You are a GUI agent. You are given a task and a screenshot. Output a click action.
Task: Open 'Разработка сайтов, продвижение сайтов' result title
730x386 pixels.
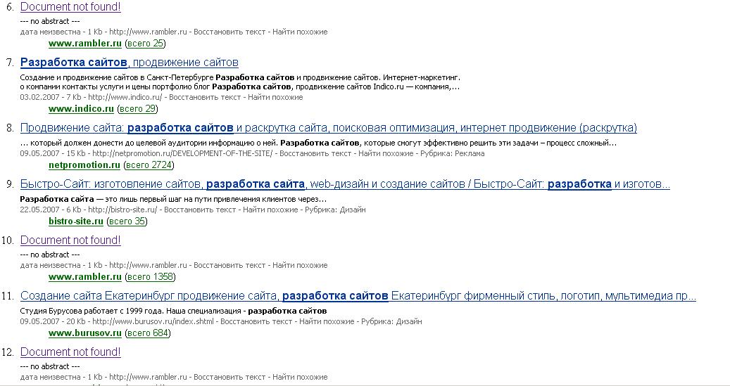tap(130, 63)
